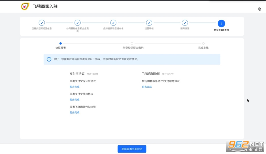Click the Fliggy pig logo icon

[x=25, y=6]
